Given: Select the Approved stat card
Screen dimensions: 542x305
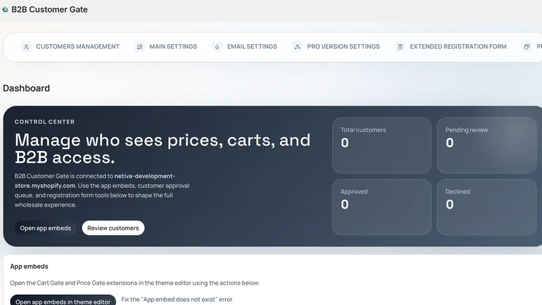Looking at the screenshot, I should pos(381,207).
